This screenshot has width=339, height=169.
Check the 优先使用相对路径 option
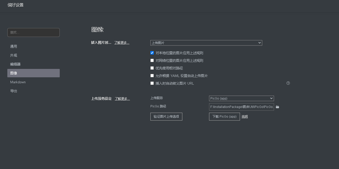click(x=152, y=68)
